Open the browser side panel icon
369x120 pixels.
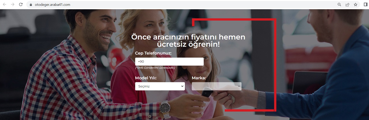click(366, 5)
